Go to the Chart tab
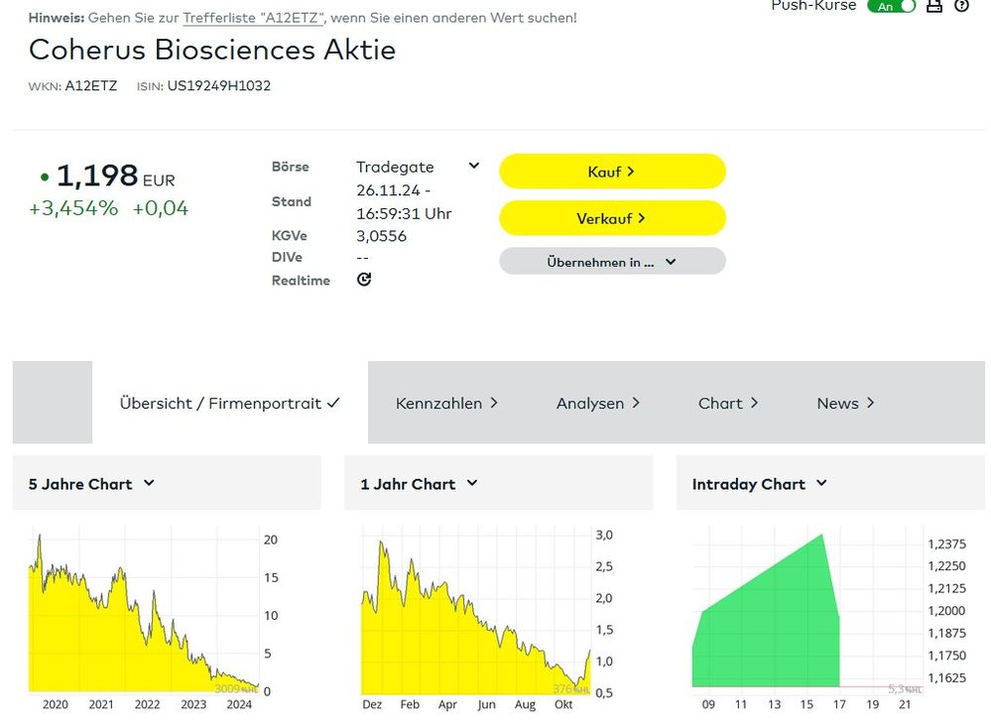Image resolution: width=991 pixels, height=724 pixels. pyautogui.click(x=728, y=404)
